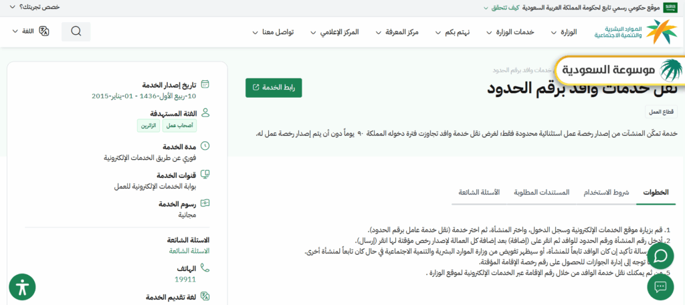Click the feedback message icon

(660, 286)
